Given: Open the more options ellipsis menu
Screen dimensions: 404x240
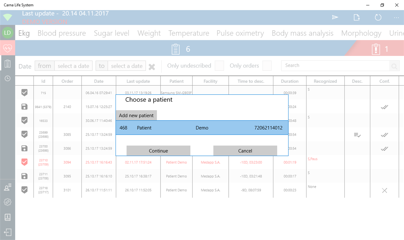Looking at the screenshot, I should point(396,18).
